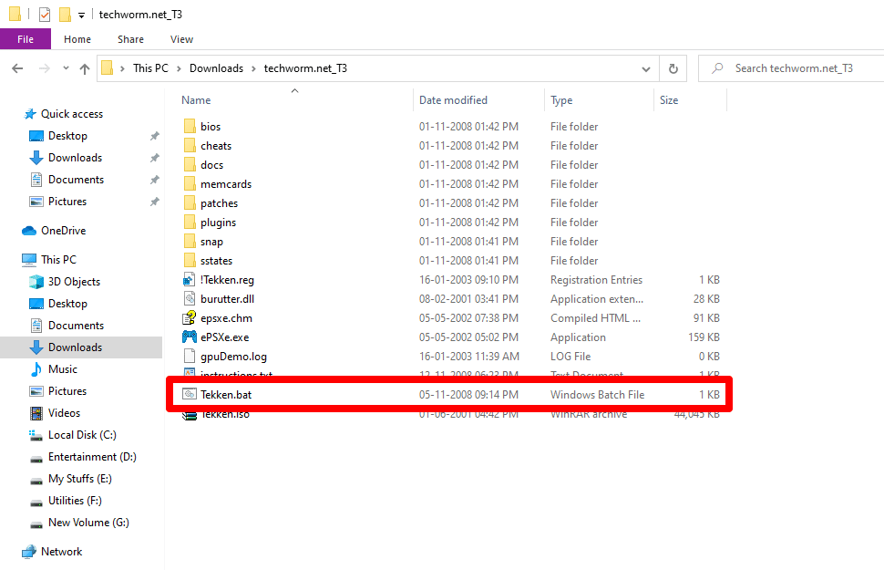
Task: Select the !Tekken.reg registry file icon
Action: 190,280
